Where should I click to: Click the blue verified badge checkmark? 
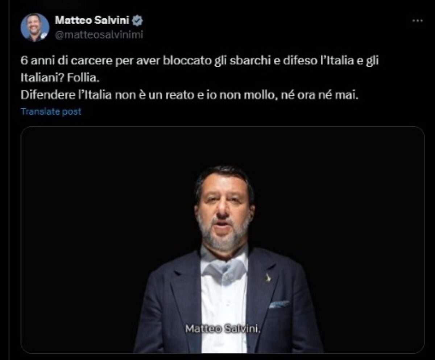(x=138, y=20)
